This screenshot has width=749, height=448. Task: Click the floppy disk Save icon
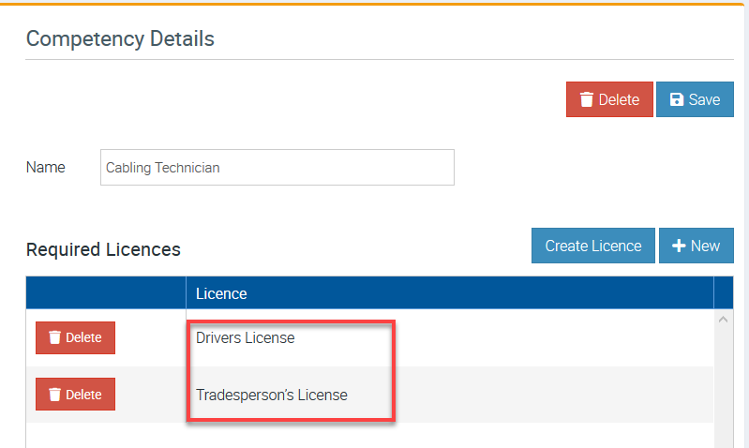(677, 99)
